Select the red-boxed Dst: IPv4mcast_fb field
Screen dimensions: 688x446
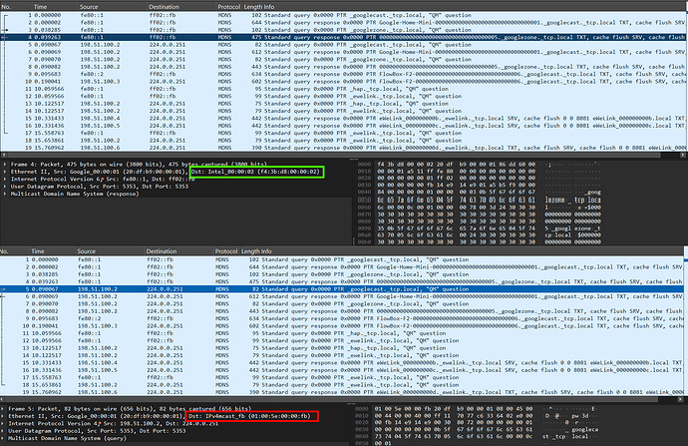click(x=252, y=416)
